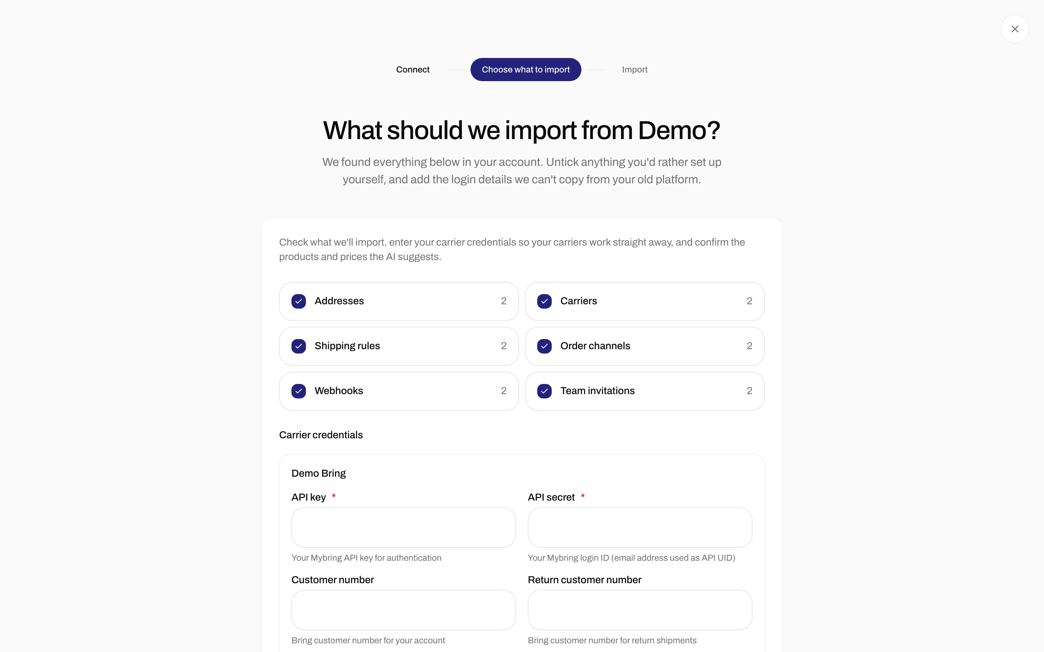Disable the Team invitations checkbox

pyautogui.click(x=544, y=391)
